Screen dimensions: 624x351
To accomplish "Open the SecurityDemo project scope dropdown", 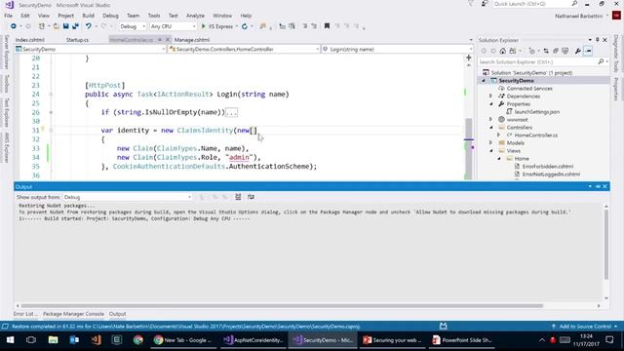I will (91, 50).
